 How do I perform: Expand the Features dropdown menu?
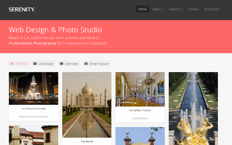[176, 9]
